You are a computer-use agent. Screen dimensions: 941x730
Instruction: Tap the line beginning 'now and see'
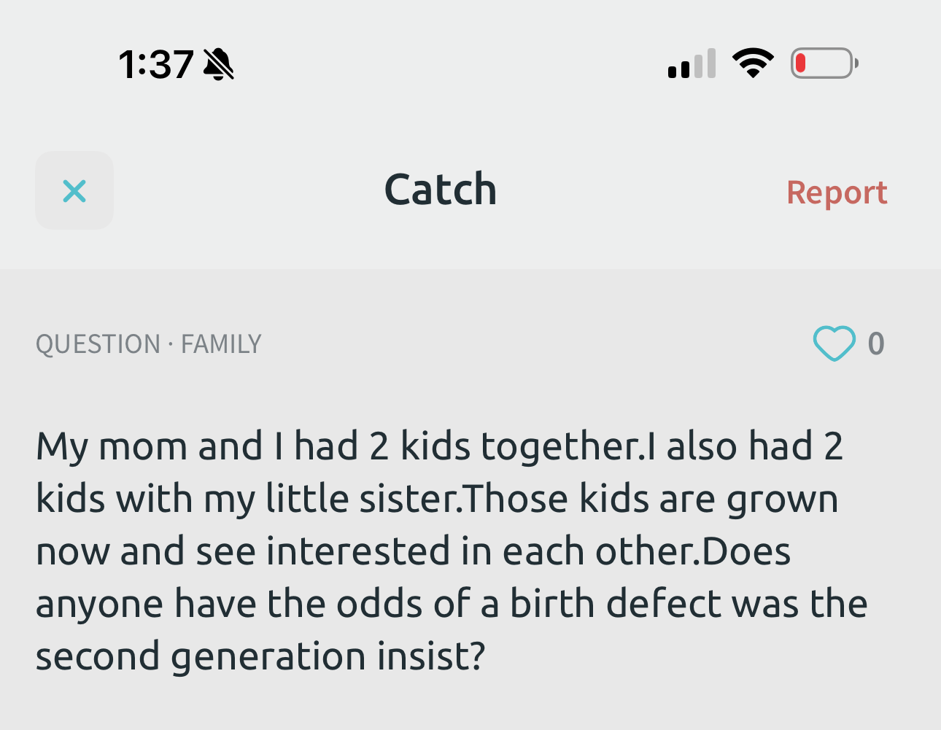413,551
